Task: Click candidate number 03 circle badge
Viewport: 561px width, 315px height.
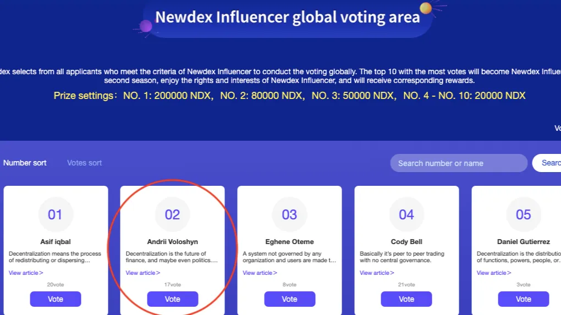Action: pyautogui.click(x=289, y=214)
